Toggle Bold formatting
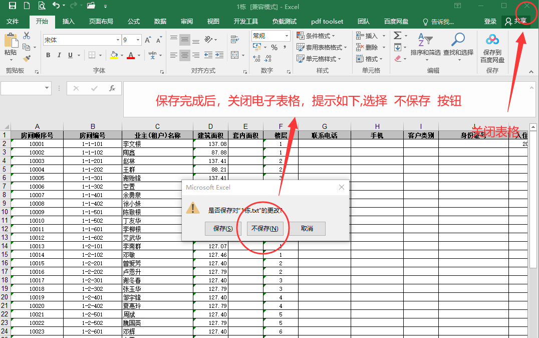539x338 pixels. 48,55
